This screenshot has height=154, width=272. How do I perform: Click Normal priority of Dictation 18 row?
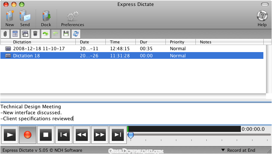tap(178, 56)
